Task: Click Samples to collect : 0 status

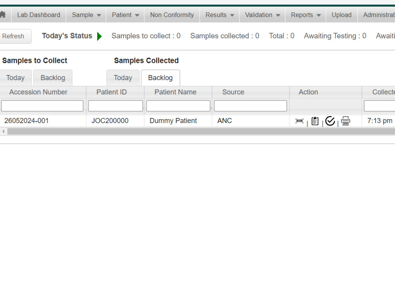Action: pyautogui.click(x=146, y=36)
